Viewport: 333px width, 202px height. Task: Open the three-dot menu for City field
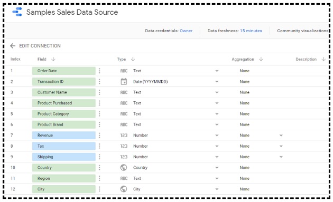pyautogui.click(x=99, y=189)
